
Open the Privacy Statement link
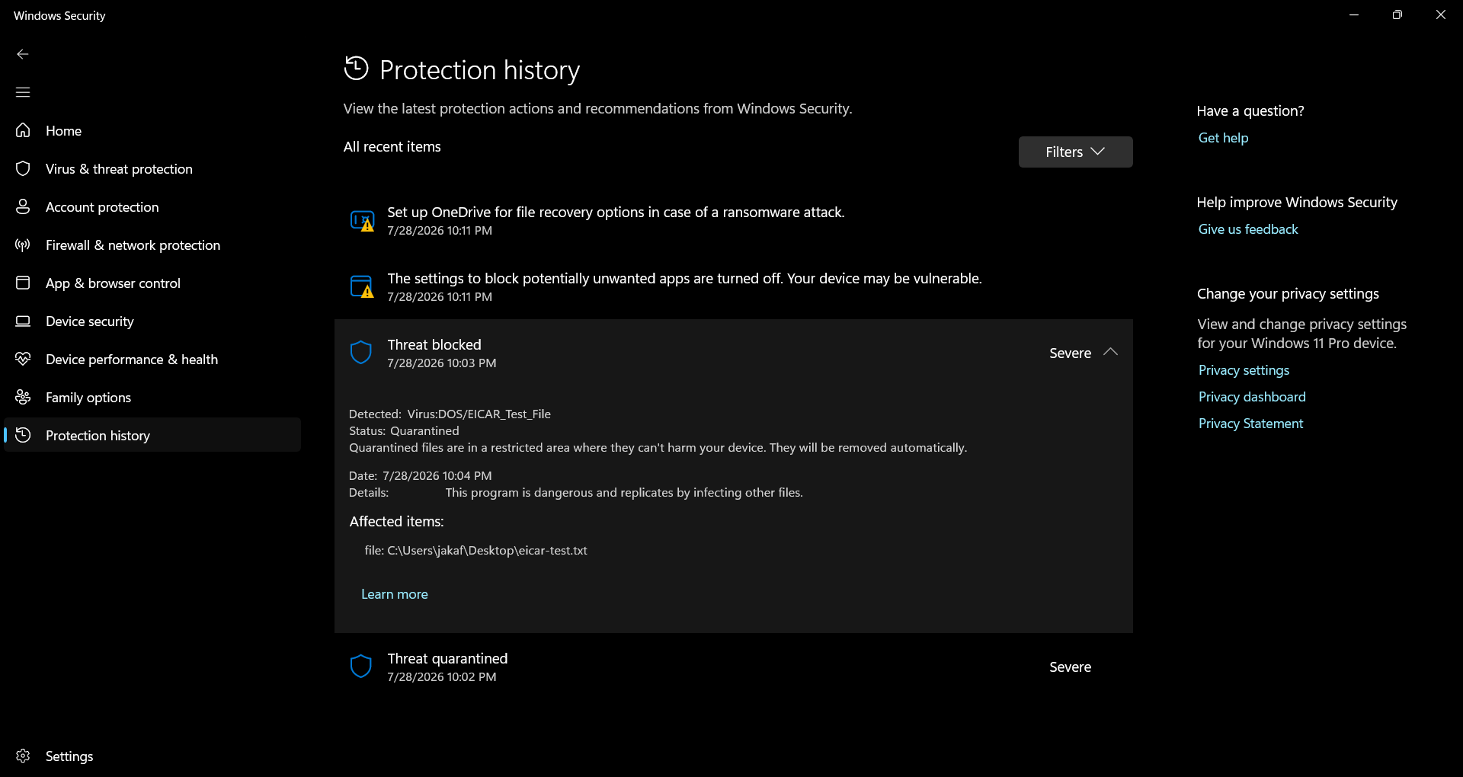1250,424
